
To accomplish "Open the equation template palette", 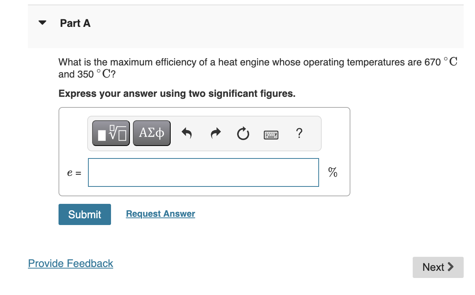I will pyautogui.click(x=111, y=133).
